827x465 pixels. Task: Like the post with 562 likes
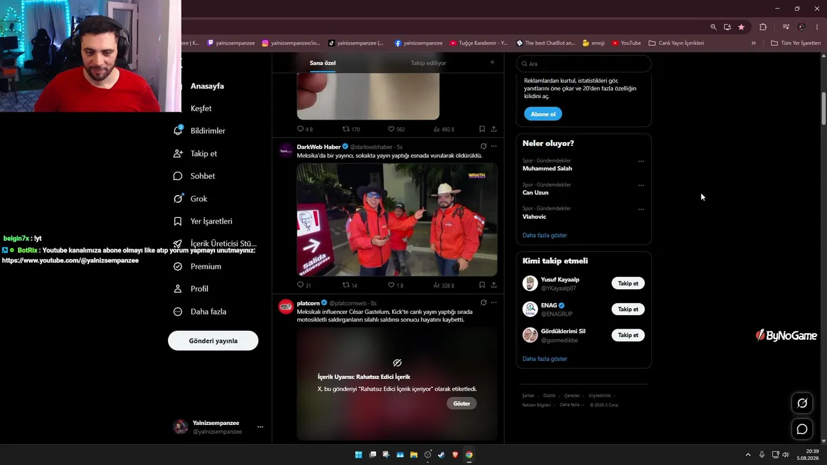[x=396, y=129]
